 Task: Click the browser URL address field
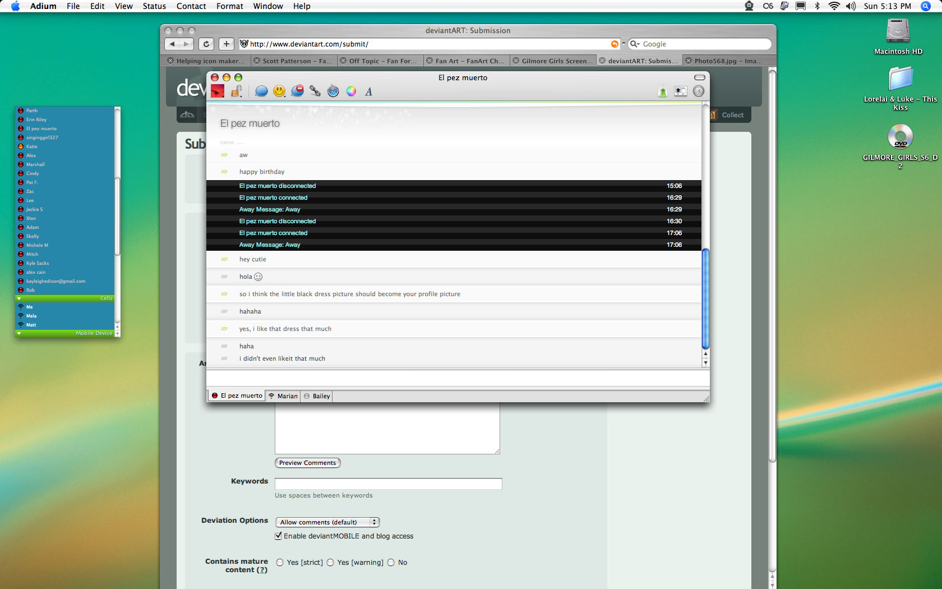click(429, 44)
